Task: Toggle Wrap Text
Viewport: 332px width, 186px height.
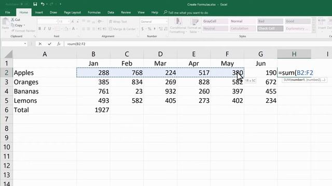Action: pos(118,22)
